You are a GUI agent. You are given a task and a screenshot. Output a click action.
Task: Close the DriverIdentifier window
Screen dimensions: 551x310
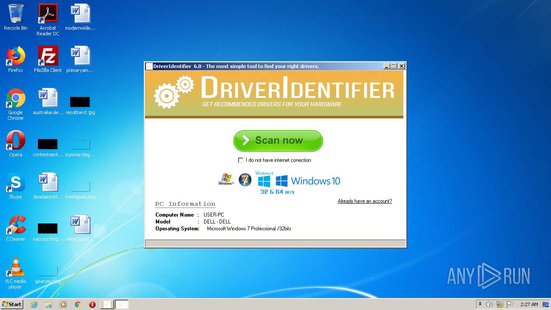pyautogui.click(x=401, y=66)
